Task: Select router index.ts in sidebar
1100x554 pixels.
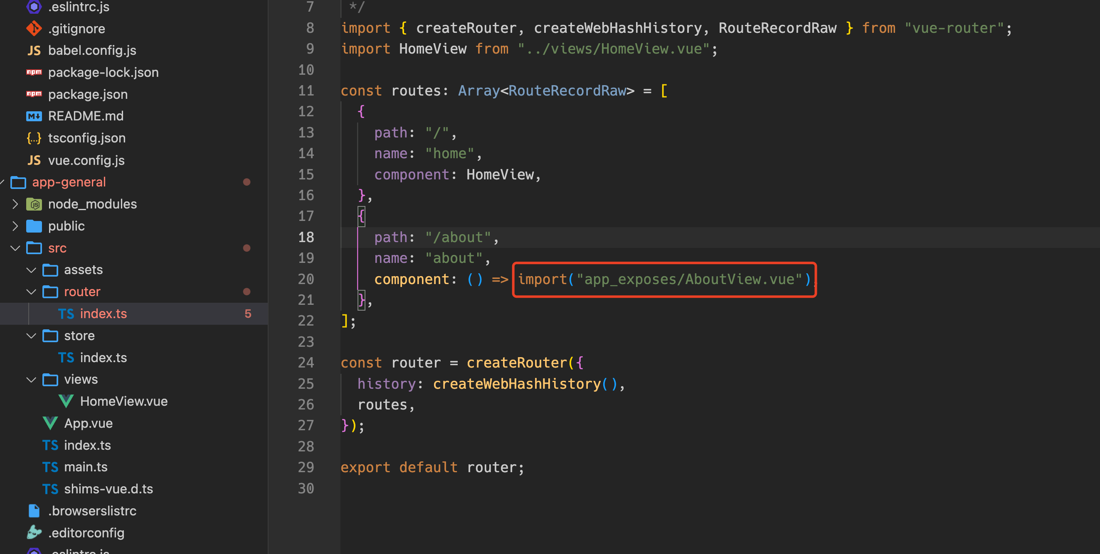Action: tap(103, 314)
